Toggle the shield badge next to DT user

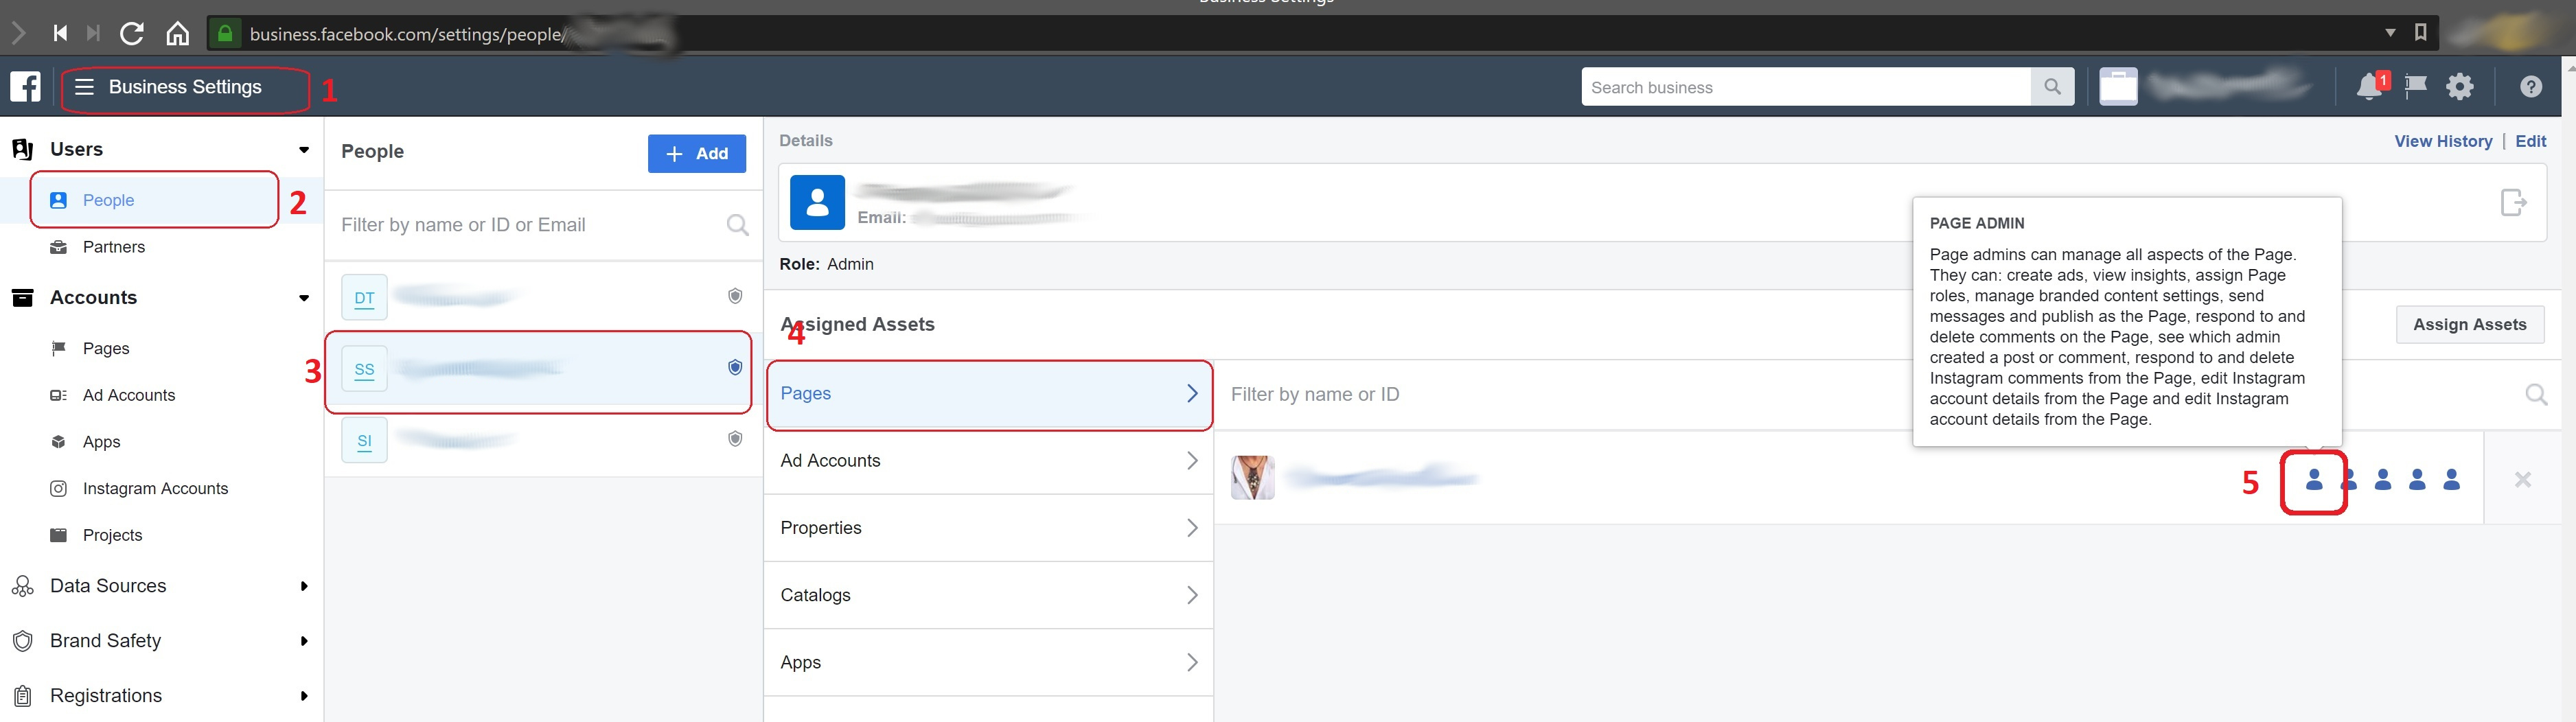(x=735, y=295)
